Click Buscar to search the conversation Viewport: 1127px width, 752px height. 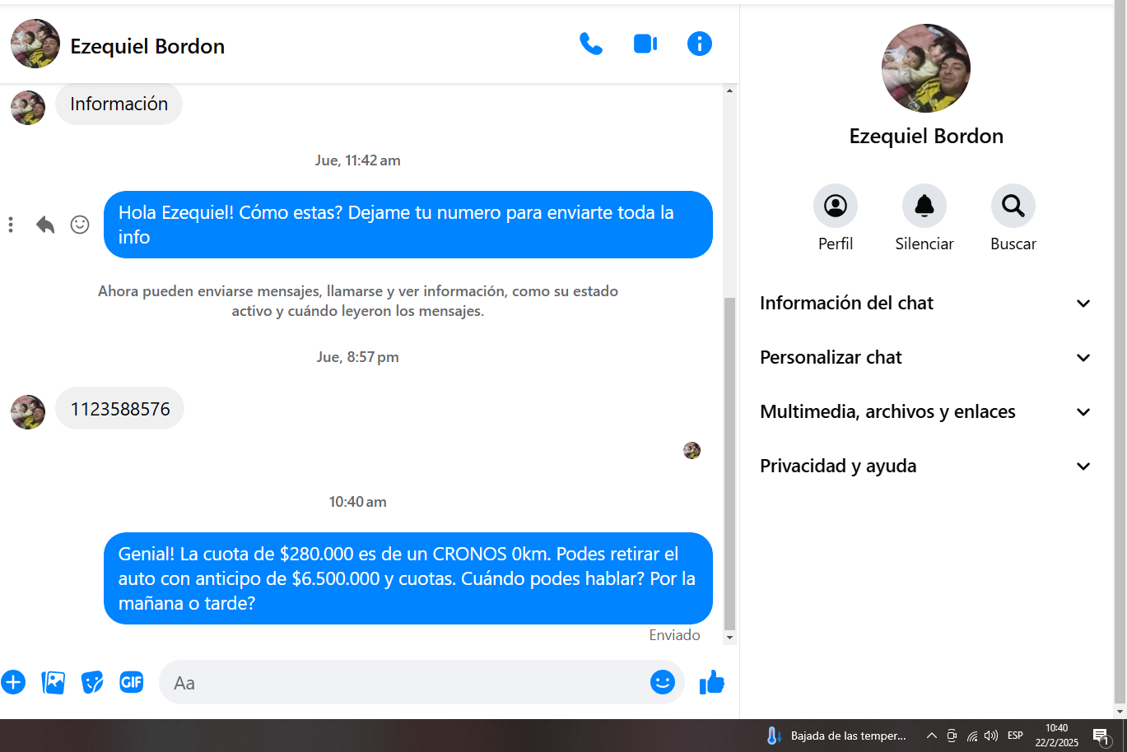pos(1013,218)
